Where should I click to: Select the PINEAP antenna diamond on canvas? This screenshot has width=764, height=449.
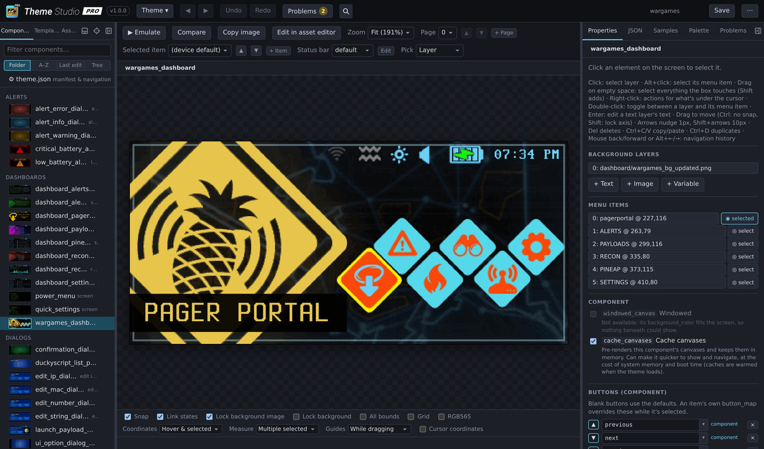click(502, 279)
